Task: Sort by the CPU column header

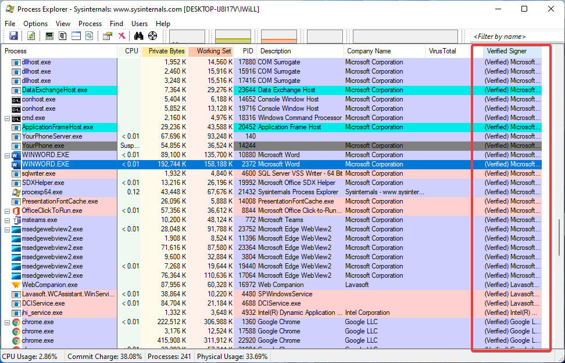Action: (x=130, y=51)
